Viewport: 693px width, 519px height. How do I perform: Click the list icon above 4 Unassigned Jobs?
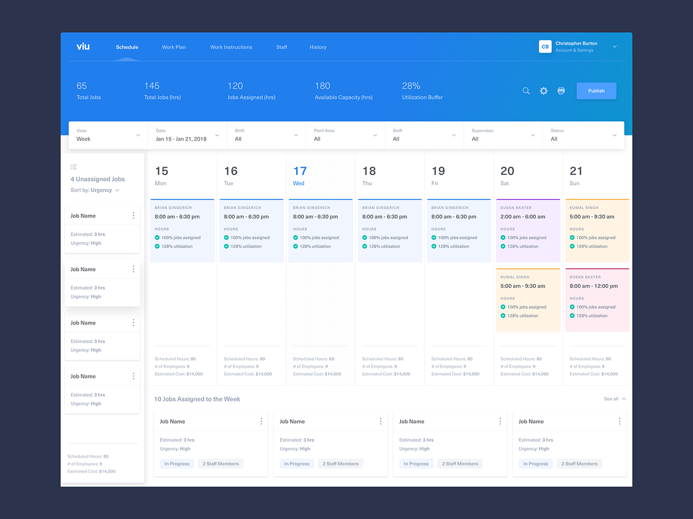(73, 167)
